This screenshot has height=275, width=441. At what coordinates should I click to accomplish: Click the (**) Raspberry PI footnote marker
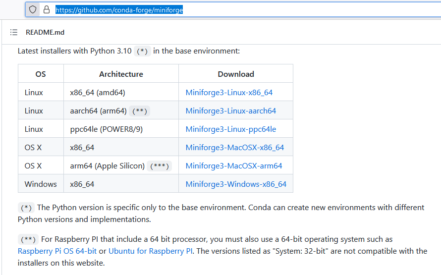(28, 239)
